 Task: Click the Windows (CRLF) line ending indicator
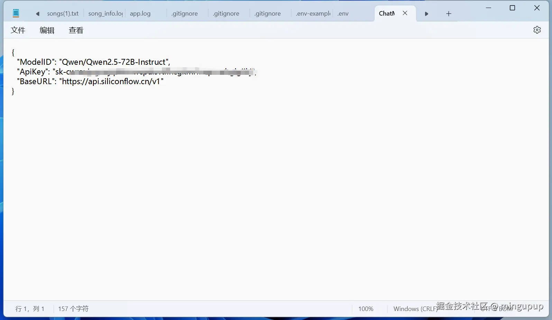click(415, 309)
